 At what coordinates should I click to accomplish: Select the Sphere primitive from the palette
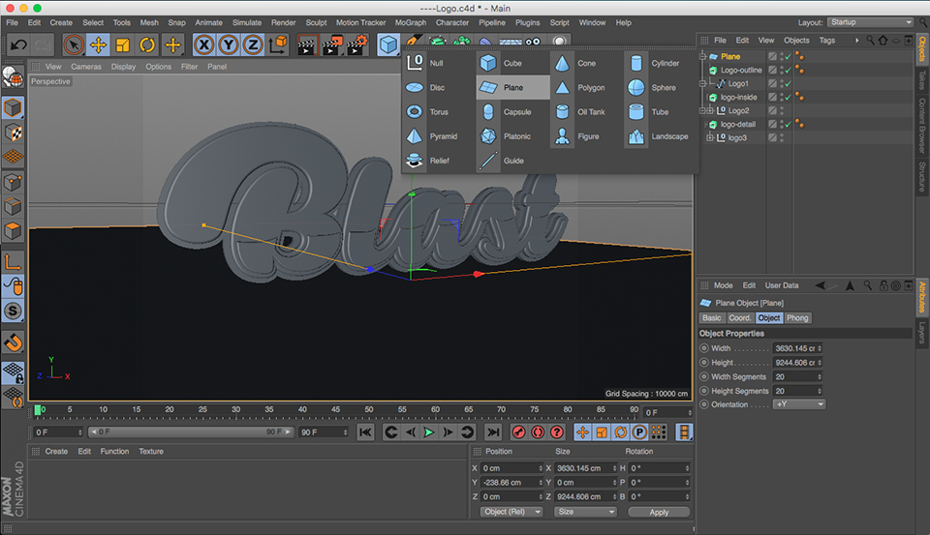click(635, 88)
